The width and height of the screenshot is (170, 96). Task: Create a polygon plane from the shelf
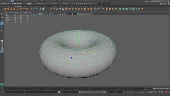pyautogui.click(x=21, y=9)
